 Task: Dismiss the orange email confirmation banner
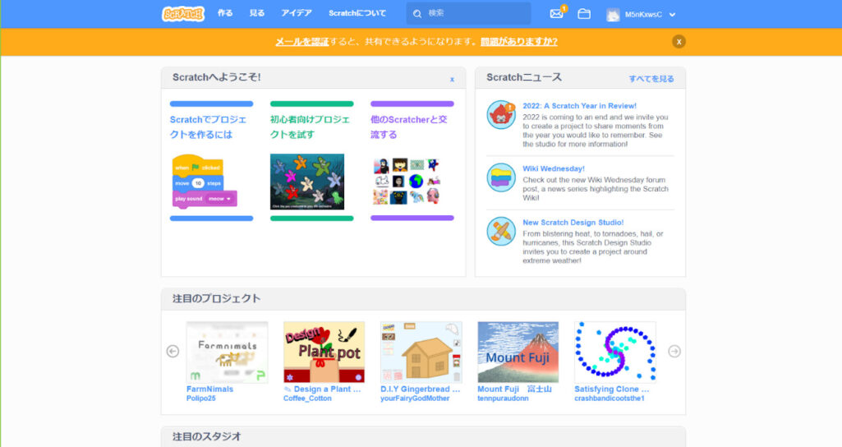(679, 42)
